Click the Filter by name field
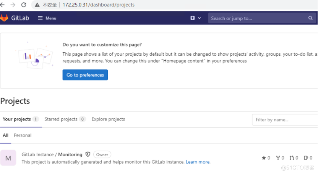Screen dimensions: 318x174 click(285, 120)
